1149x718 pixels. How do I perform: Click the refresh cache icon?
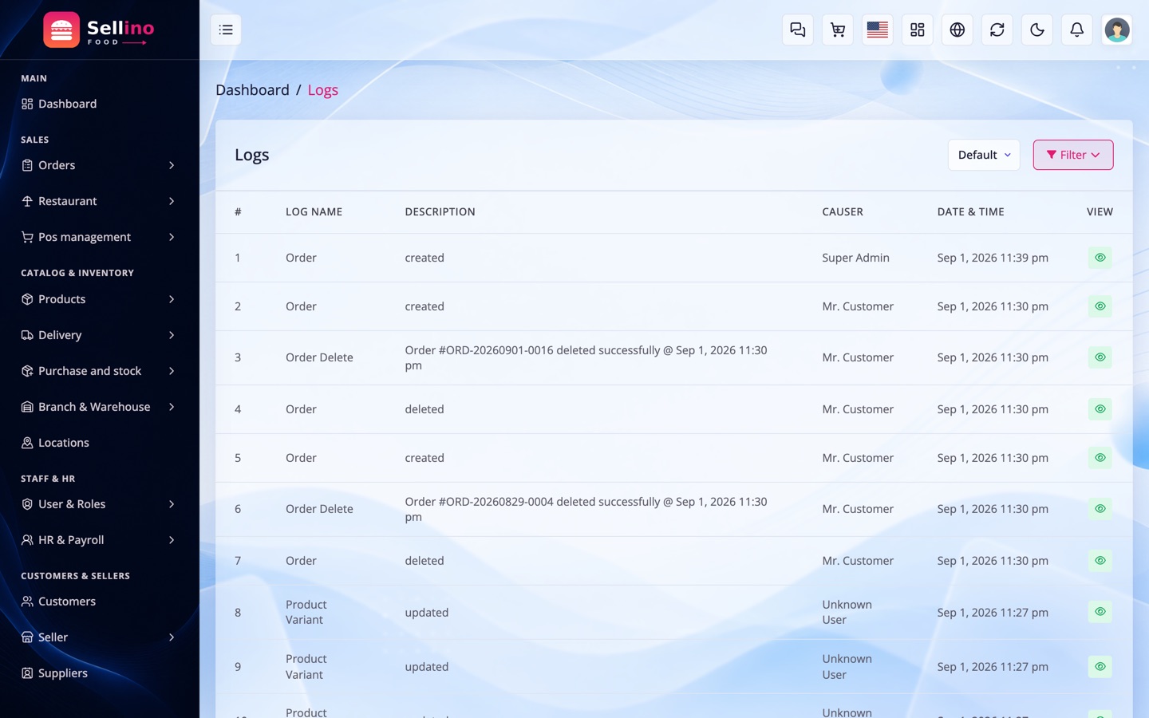click(x=997, y=30)
